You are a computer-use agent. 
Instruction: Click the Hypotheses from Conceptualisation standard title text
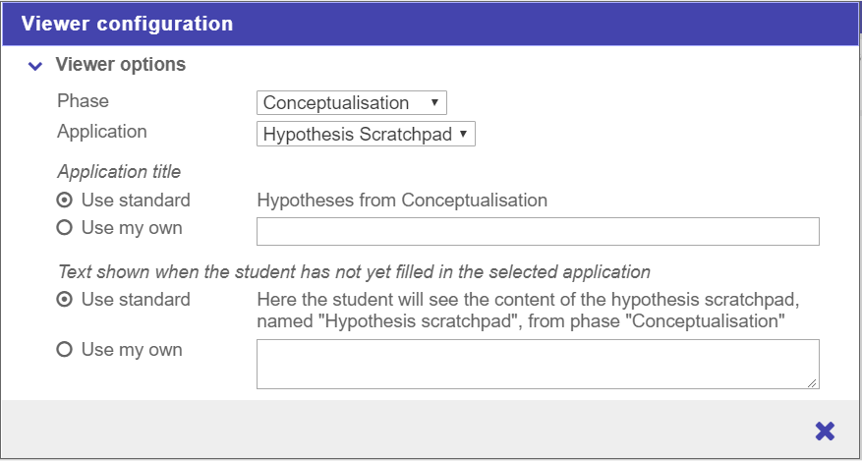coord(402,201)
